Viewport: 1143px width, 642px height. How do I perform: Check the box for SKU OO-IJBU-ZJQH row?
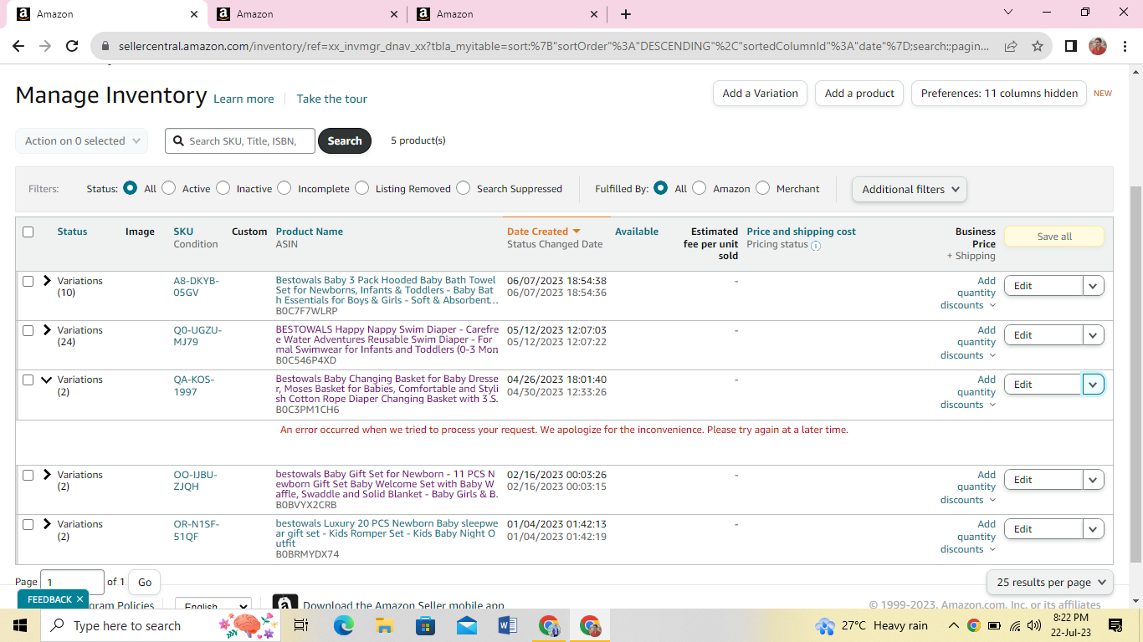(x=28, y=476)
